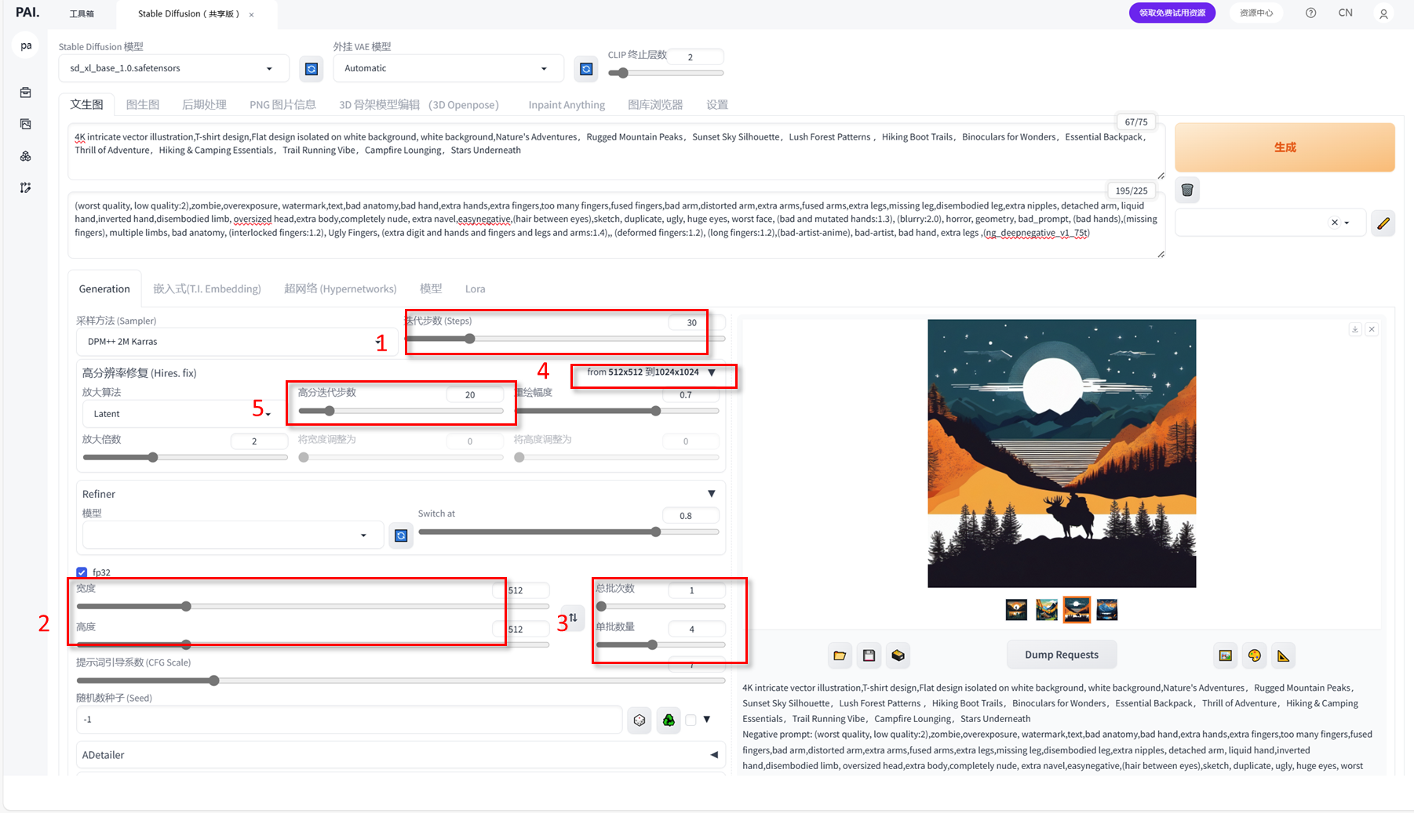Viewport: 1414px width, 813px height.
Task: Expand the seed extra options arrow
Action: coord(707,719)
